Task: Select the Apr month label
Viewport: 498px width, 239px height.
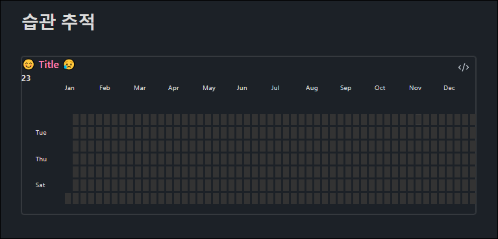Action: [173, 88]
